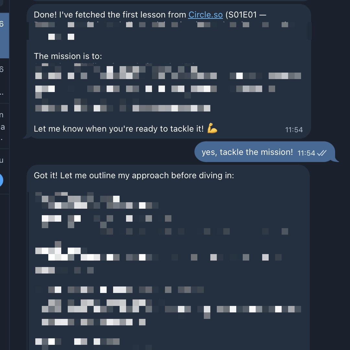Open the sidebar chat preview ending in 'a'
The height and width of the screenshot is (350, 350).
click(x=5, y=126)
